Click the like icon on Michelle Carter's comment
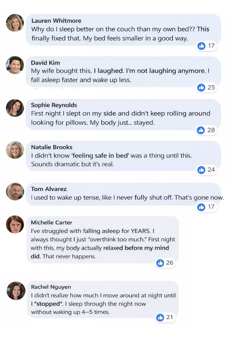The height and width of the screenshot is (341, 227). coord(160,263)
